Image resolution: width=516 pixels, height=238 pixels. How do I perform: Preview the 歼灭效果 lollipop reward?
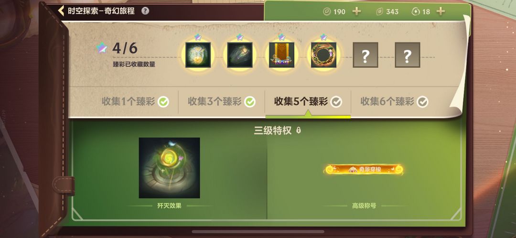[x=169, y=168]
